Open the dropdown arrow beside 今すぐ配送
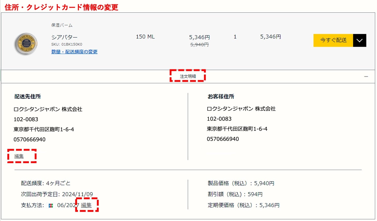377x221 pixels. pos(359,40)
